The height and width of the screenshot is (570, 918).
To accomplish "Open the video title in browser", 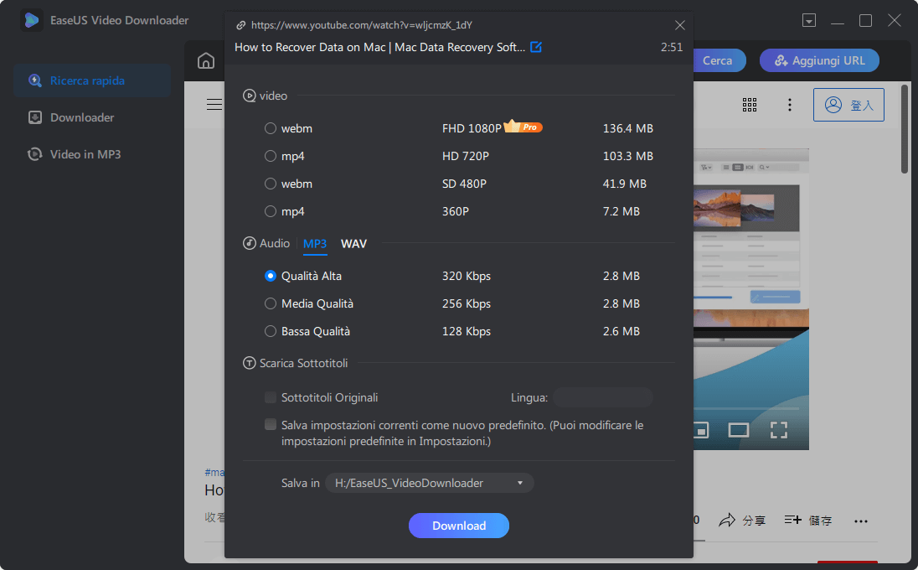I will (535, 48).
